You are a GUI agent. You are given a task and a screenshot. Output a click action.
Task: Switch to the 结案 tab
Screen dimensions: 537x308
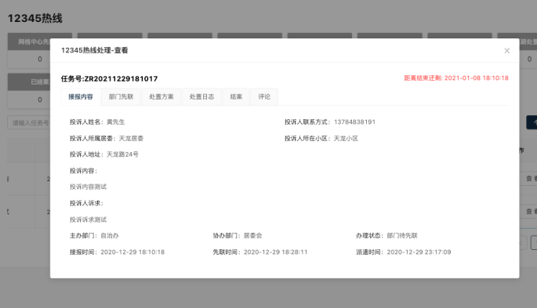(236, 97)
